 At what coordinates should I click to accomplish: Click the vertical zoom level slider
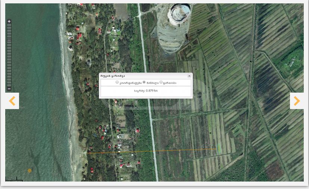pos(9,55)
